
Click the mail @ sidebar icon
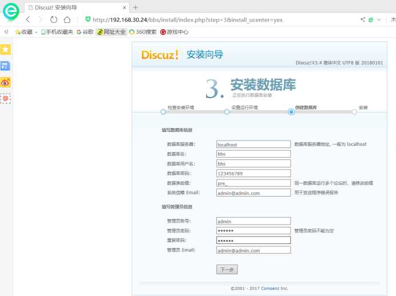coord(6,98)
